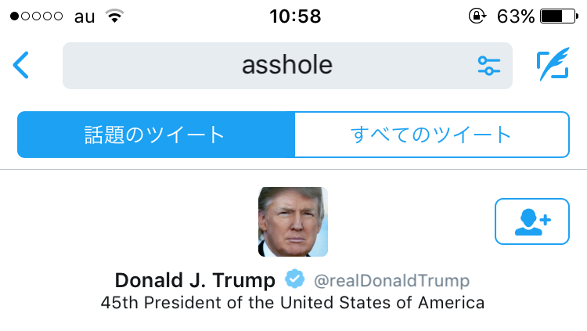Tap the Wi-Fi status icon
The width and height of the screenshot is (587, 331).
pyautogui.click(x=115, y=16)
